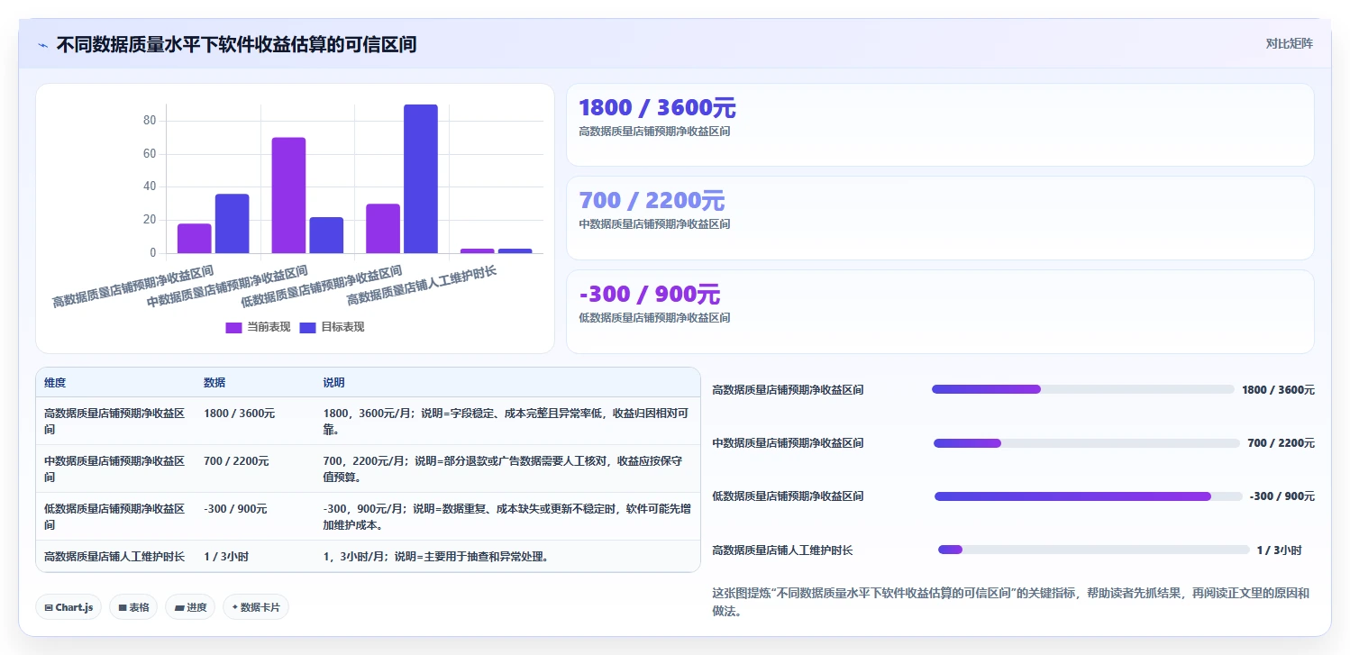This screenshot has height=655, width=1350.
Task: Click the summary paragraph starting 这张图提炼
Action: click(1010, 602)
